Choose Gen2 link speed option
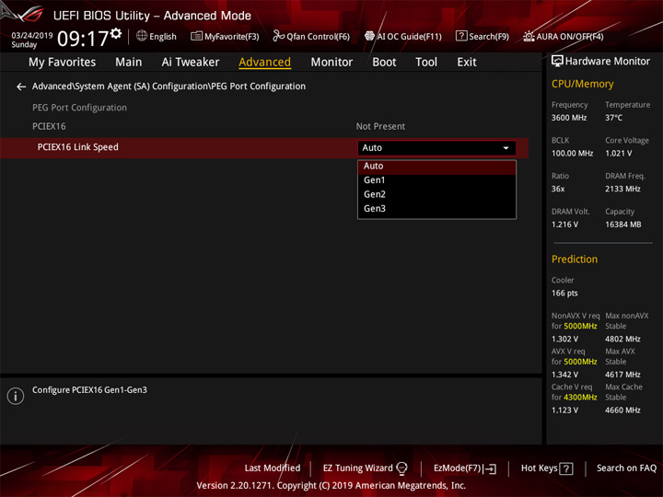This screenshot has height=497, width=663. (436, 194)
